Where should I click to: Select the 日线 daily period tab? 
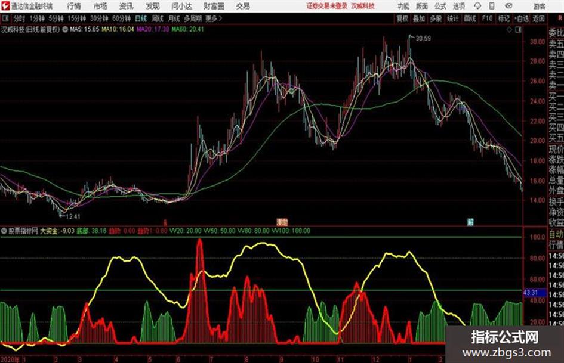pyautogui.click(x=141, y=18)
